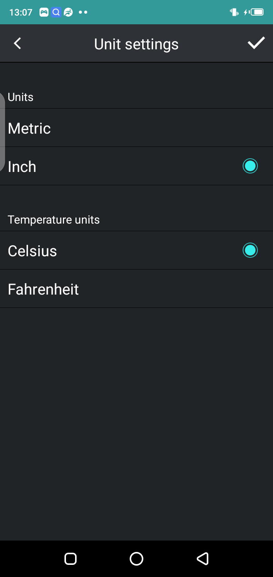Tap the Units section header

click(x=21, y=97)
